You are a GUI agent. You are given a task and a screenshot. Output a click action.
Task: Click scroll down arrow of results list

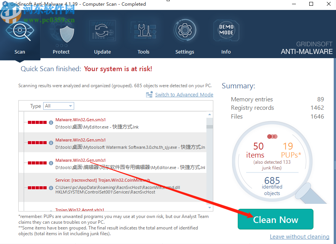pos(209,208)
